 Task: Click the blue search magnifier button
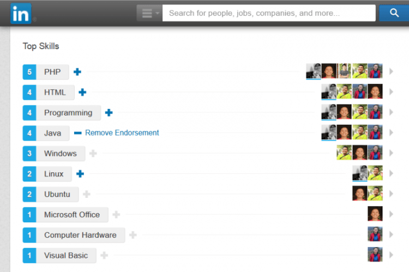(394, 13)
